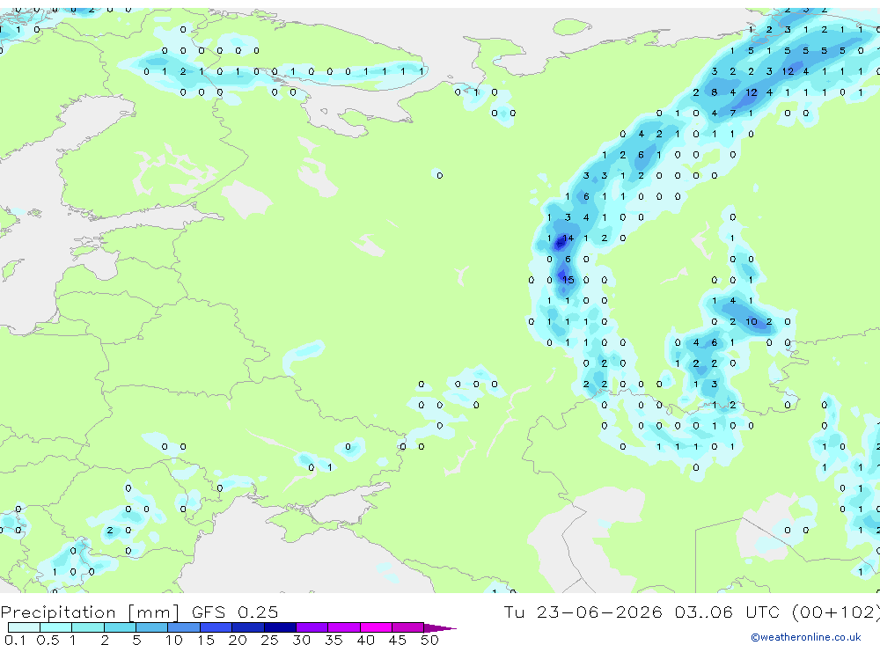Click the map value '8' precipitation reading
Viewport: 880px width, 645px height.
(x=714, y=92)
